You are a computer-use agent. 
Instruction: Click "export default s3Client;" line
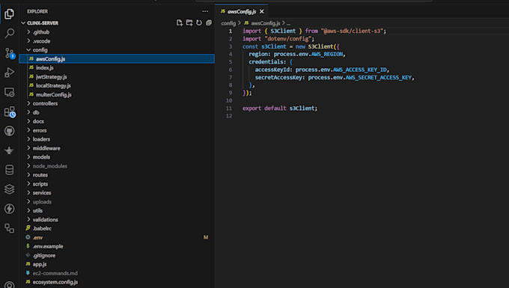coord(280,108)
